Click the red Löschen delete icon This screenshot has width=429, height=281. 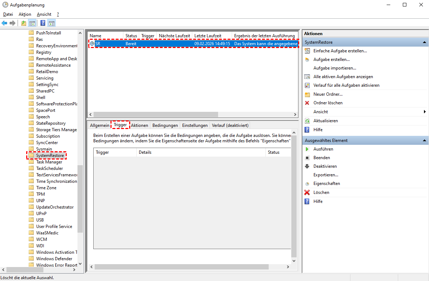(x=307, y=192)
